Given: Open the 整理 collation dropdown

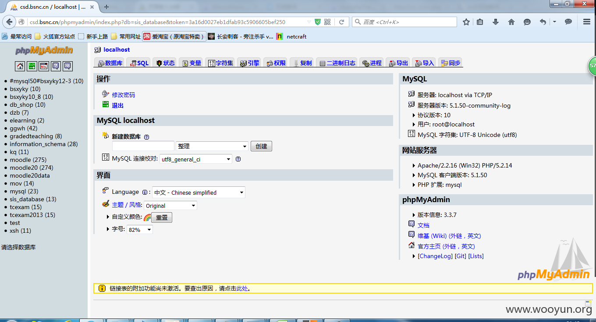Looking at the screenshot, I should pos(212,146).
